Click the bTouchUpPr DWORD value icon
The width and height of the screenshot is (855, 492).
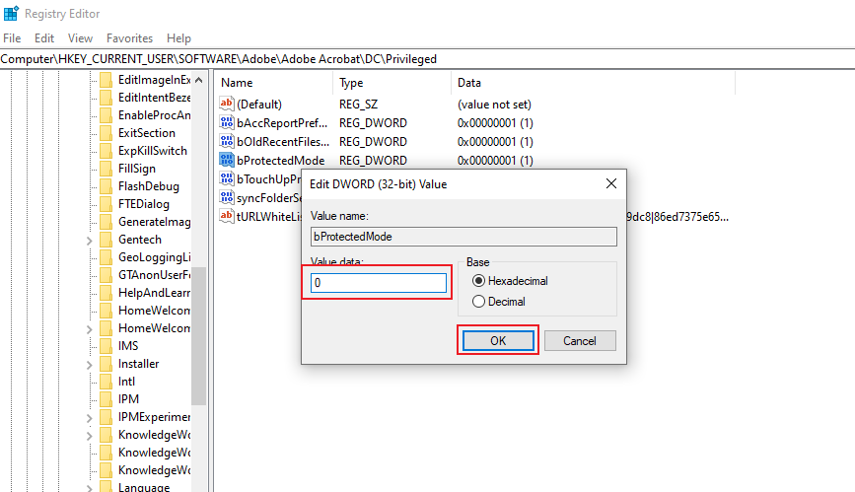click(226, 178)
